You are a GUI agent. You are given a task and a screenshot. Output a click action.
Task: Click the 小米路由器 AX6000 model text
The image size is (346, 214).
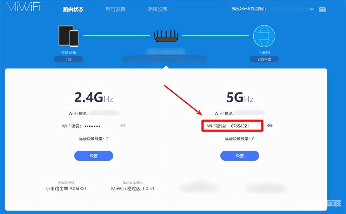point(66,188)
